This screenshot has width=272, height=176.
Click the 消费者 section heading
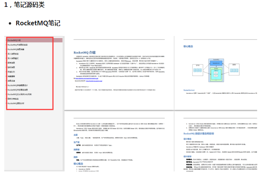[x=76, y=150]
